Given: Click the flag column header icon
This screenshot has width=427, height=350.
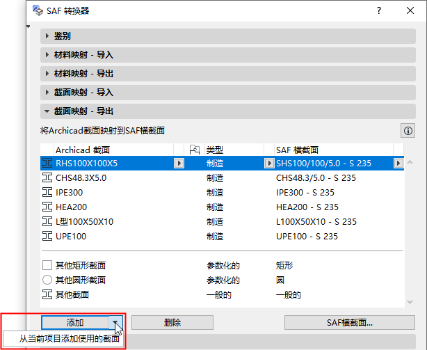Looking at the screenshot, I should coord(195,150).
